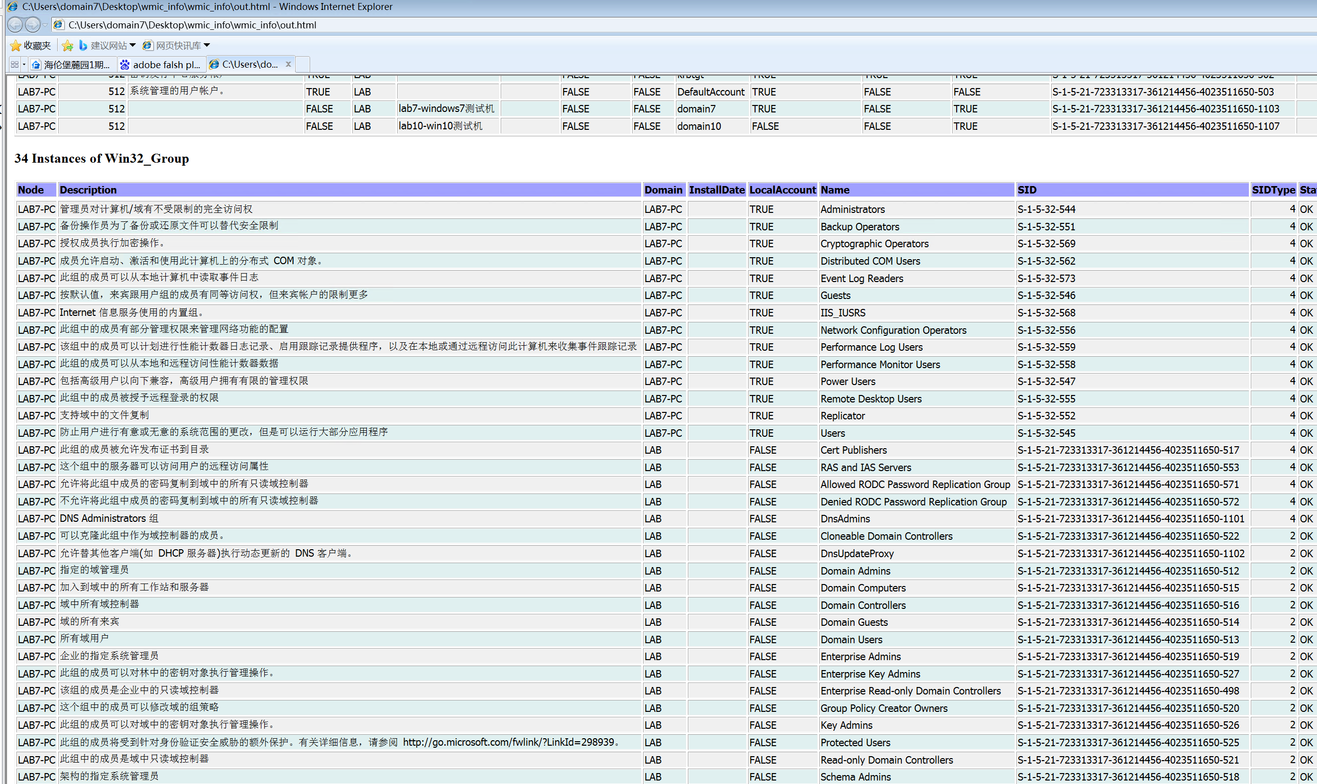Select the Guests name cell
This screenshot has width=1317, height=784.
click(x=916, y=295)
